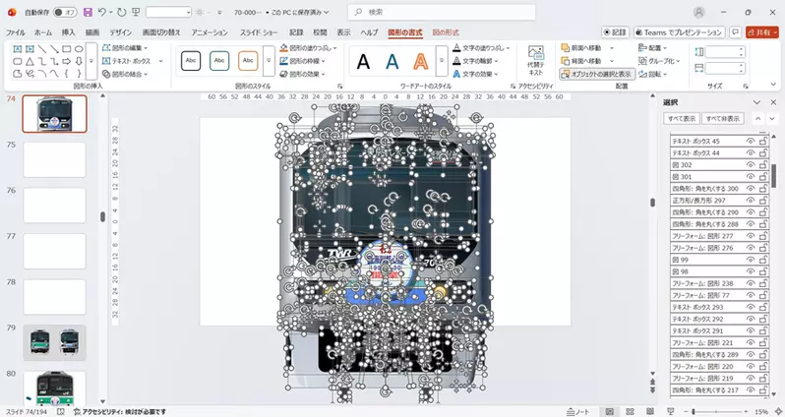Click the Undo arrow icon

(x=104, y=12)
